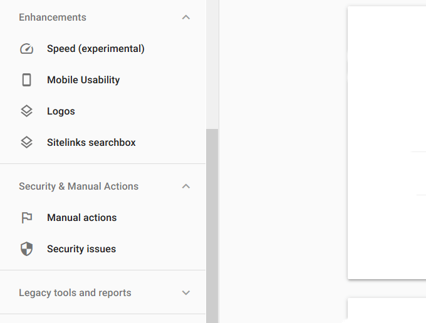Click the sidebar's vertical scrollbar thumb
This screenshot has width=426, height=323.
tap(212, 225)
